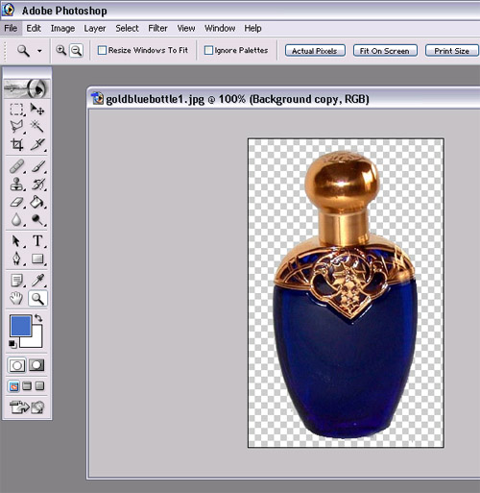Click the Zoom In magnifier option
Image resolution: width=480 pixels, height=493 pixels.
tap(60, 50)
